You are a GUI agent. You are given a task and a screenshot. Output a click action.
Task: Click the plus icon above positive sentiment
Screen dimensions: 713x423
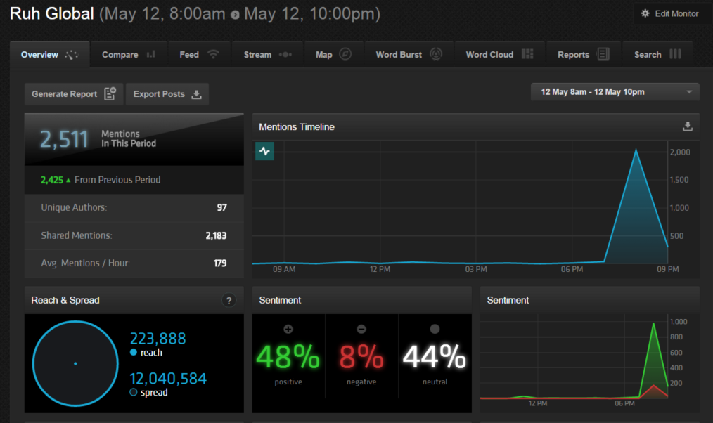coord(288,329)
